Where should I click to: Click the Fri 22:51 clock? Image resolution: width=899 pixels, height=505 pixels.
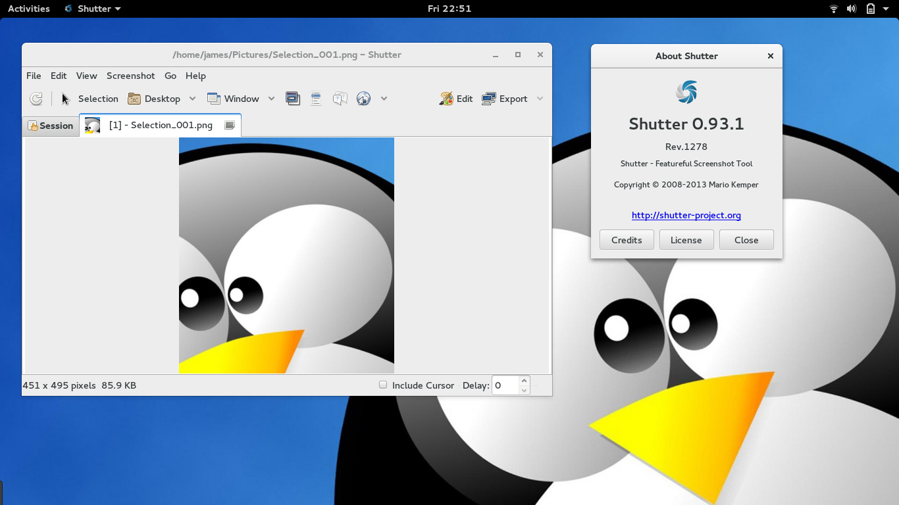click(449, 9)
